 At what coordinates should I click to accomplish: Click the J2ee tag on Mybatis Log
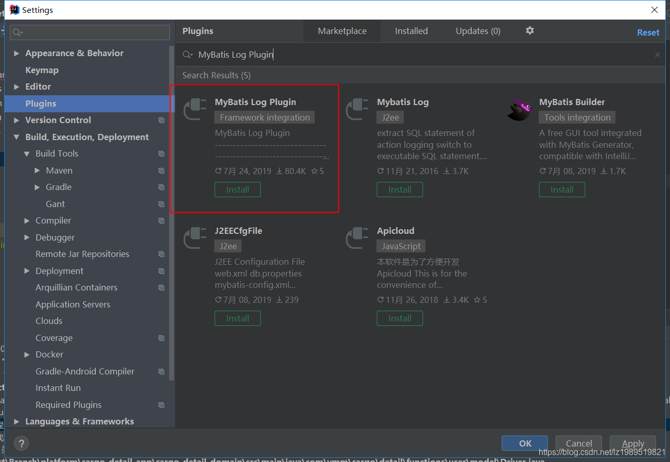390,117
